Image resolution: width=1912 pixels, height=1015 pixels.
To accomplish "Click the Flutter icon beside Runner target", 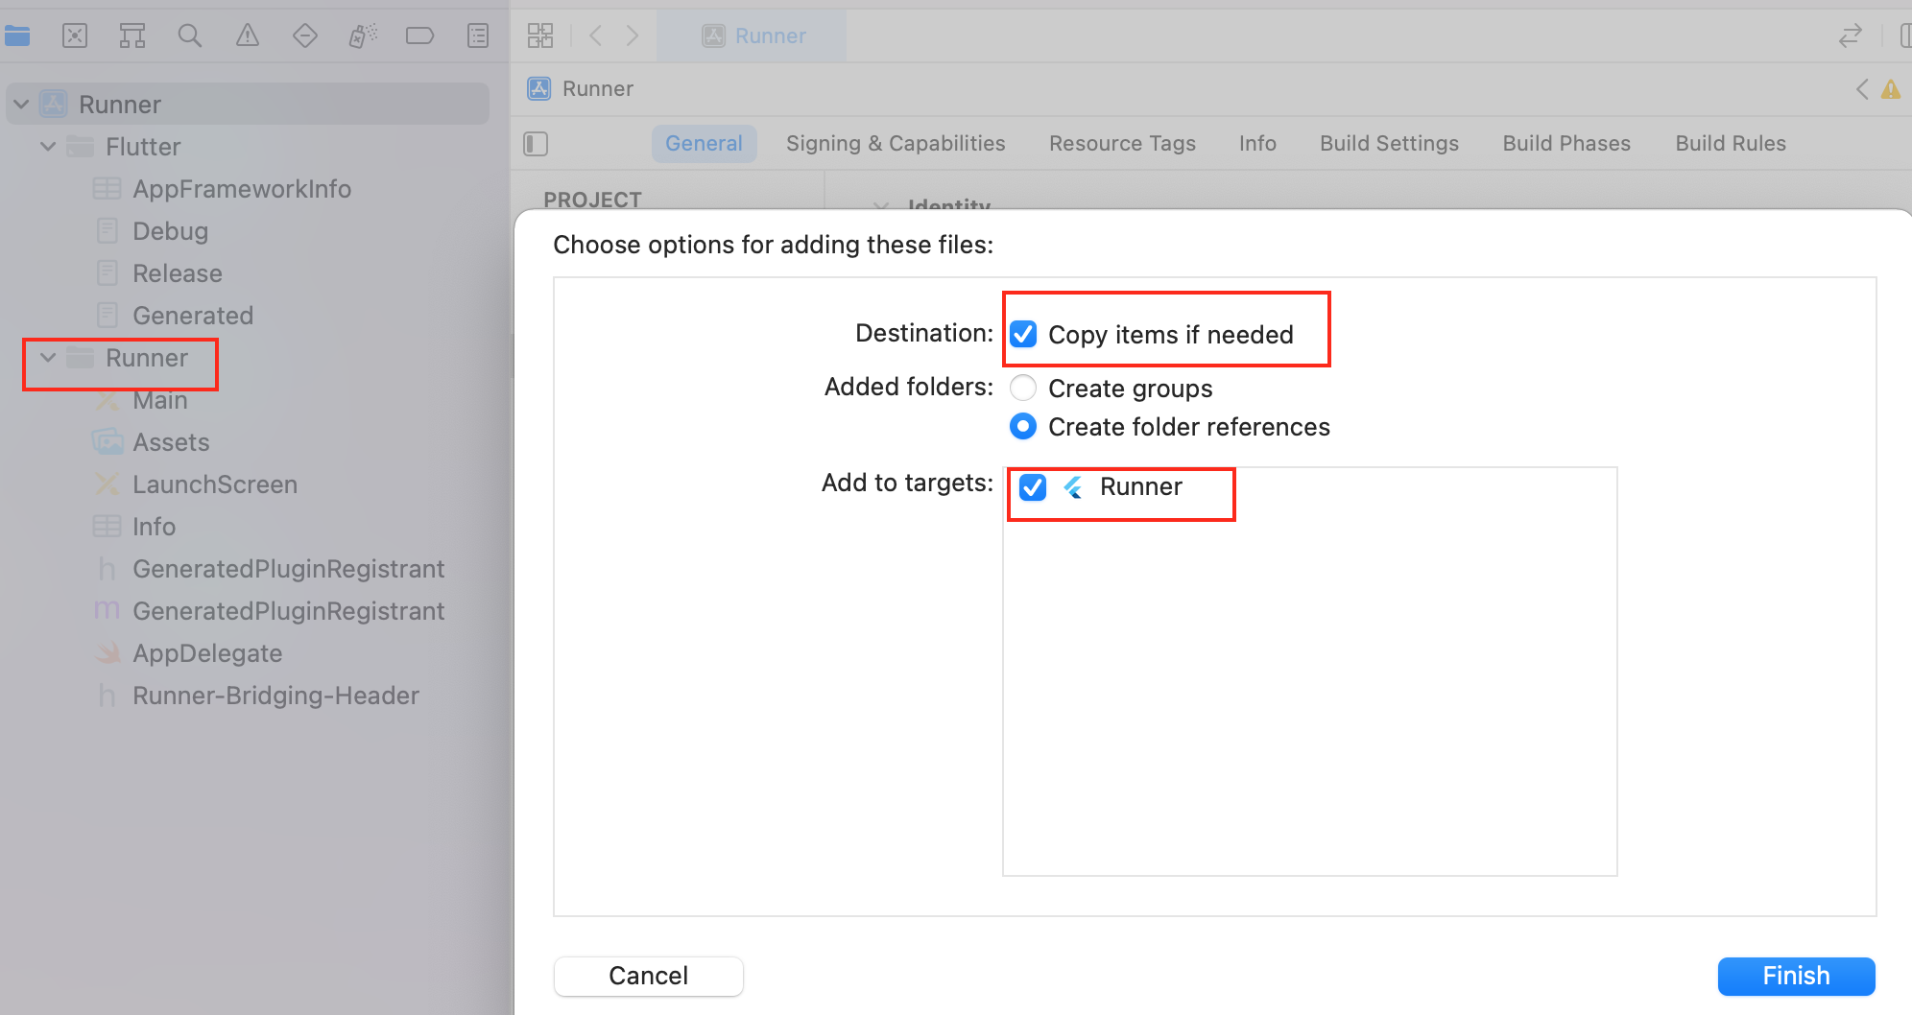I will point(1073,487).
